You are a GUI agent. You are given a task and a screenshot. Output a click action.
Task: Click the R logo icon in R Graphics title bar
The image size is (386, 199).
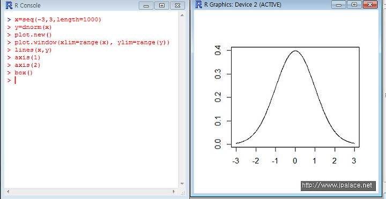click(x=199, y=4)
